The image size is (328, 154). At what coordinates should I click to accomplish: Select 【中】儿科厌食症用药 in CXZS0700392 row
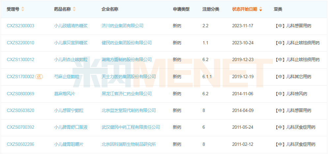coord(295,127)
